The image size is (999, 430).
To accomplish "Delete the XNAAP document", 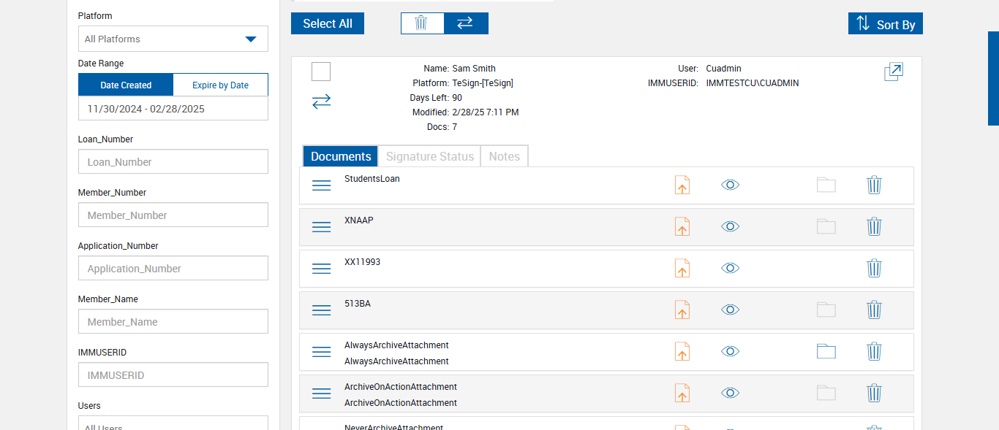I will pyautogui.click(x=874, y=226).
